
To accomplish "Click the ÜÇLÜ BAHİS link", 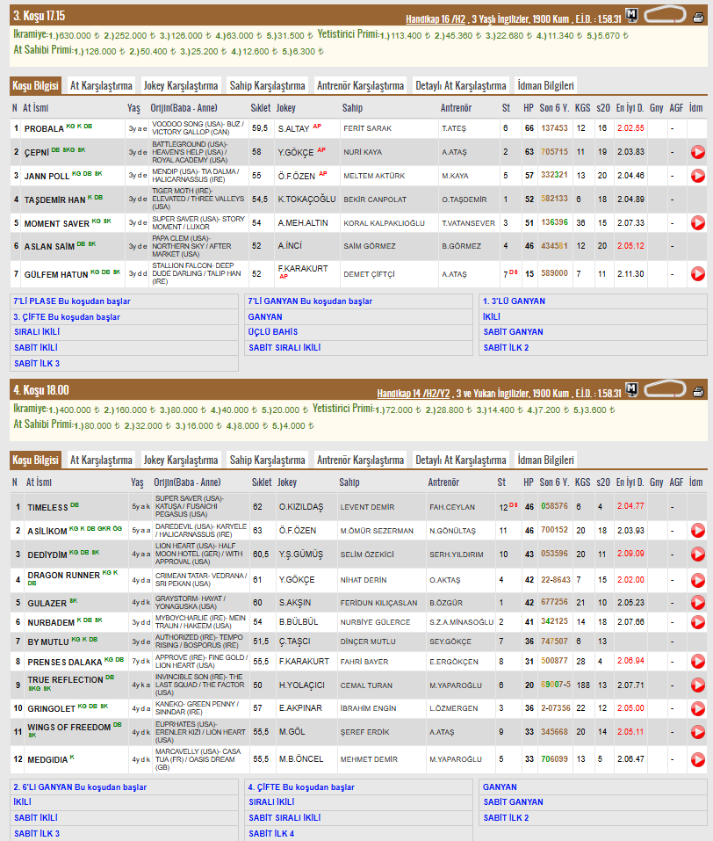I will (273, 332).
